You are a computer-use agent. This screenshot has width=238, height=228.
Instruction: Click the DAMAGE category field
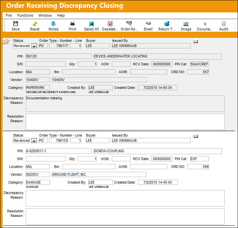tap(38, 182)
